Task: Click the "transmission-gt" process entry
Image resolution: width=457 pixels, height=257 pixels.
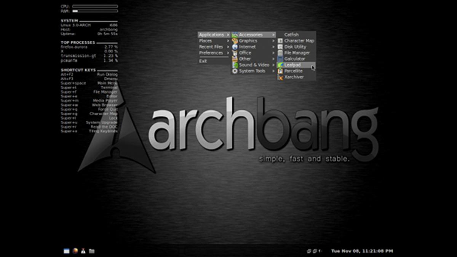Action: point(89,56)
